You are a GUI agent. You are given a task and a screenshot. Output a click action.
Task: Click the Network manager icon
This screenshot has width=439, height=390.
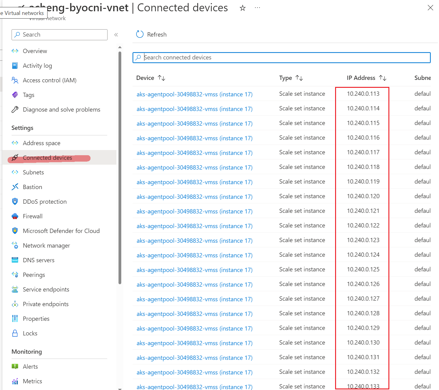15,245
